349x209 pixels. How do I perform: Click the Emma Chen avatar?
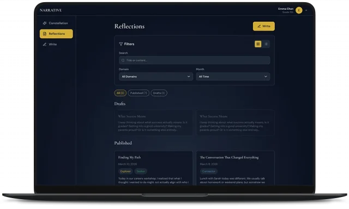pyautogui.click(x=299, y=10)
